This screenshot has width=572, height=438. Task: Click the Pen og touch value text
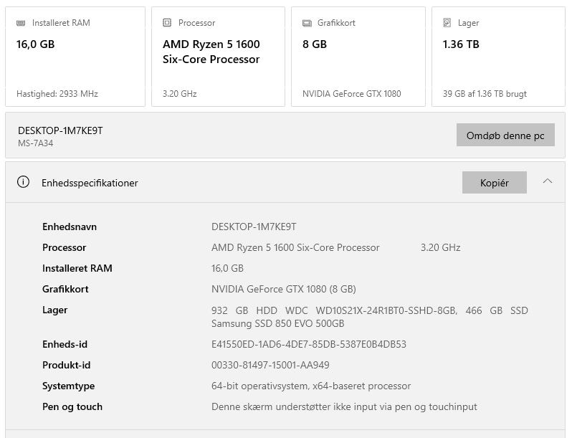tap(344, 406)
